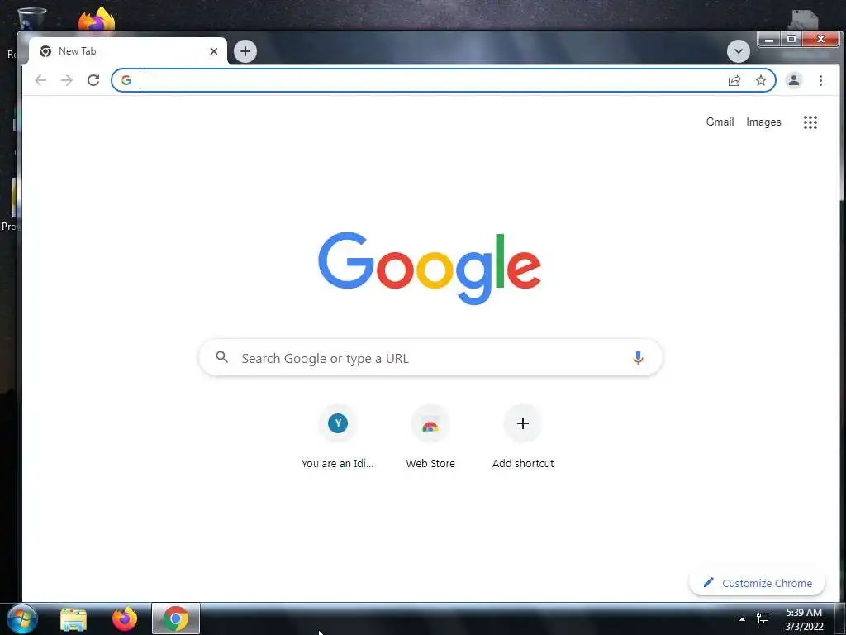Reload the current page
The width and height of the screenshot is (846, 635).
pos(93,80)
